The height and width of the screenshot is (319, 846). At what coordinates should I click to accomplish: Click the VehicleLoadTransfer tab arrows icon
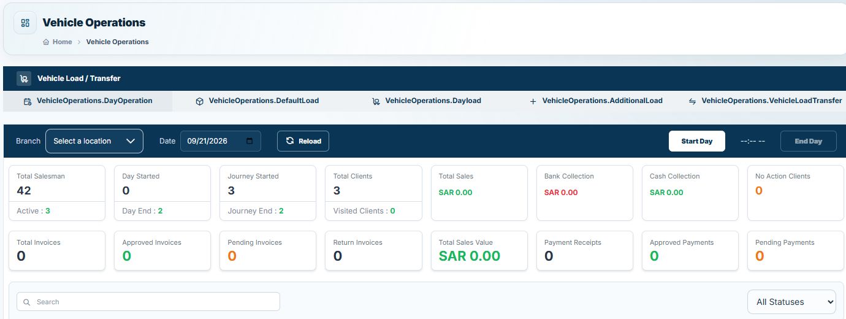[692, 101]
